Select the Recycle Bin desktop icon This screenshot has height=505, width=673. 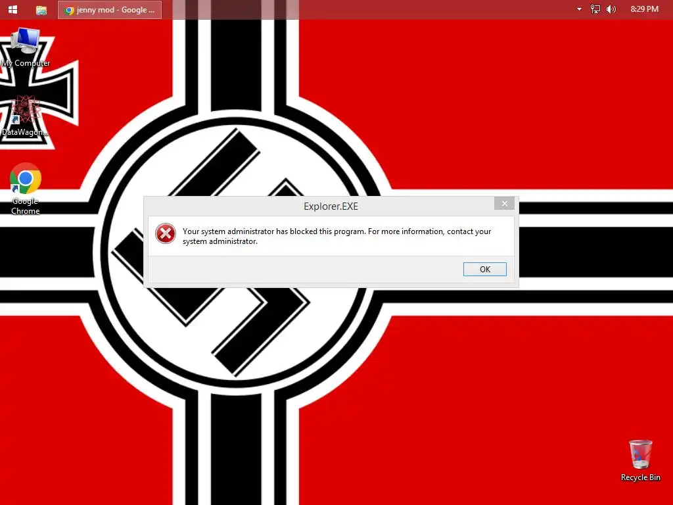point(640,460)
